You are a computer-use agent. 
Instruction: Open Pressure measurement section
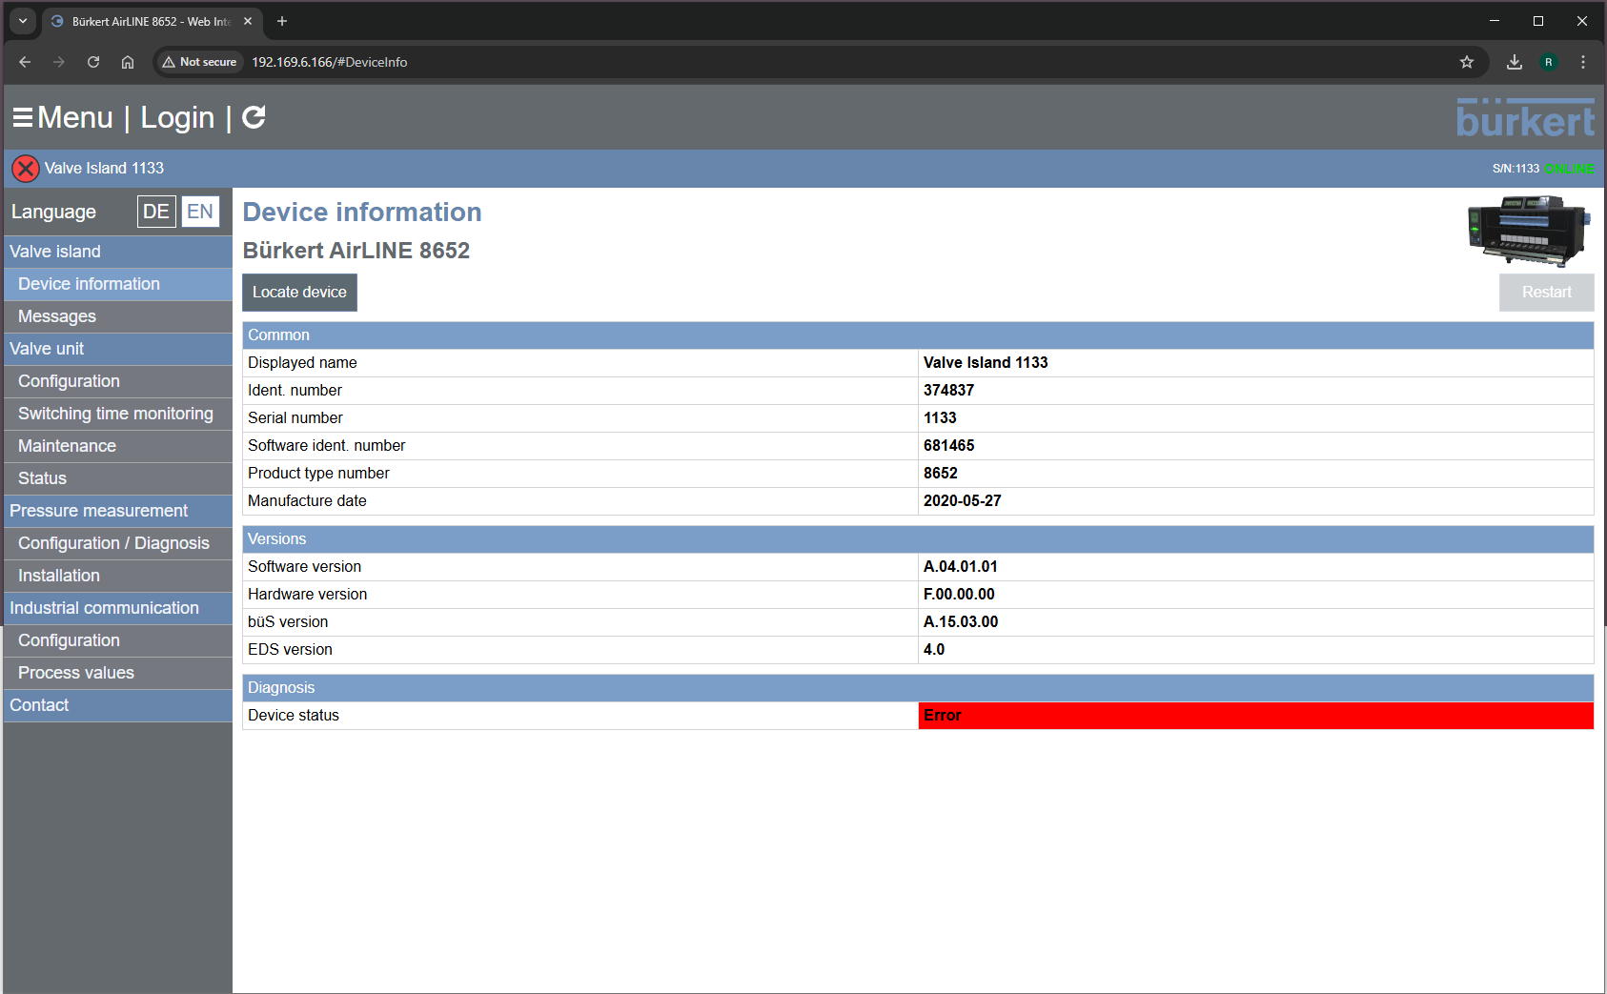click(118, 511)
